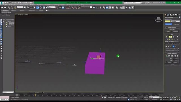Toggle Window/Crossing selection mode
The image size is (181, 102).
point(34,8)
